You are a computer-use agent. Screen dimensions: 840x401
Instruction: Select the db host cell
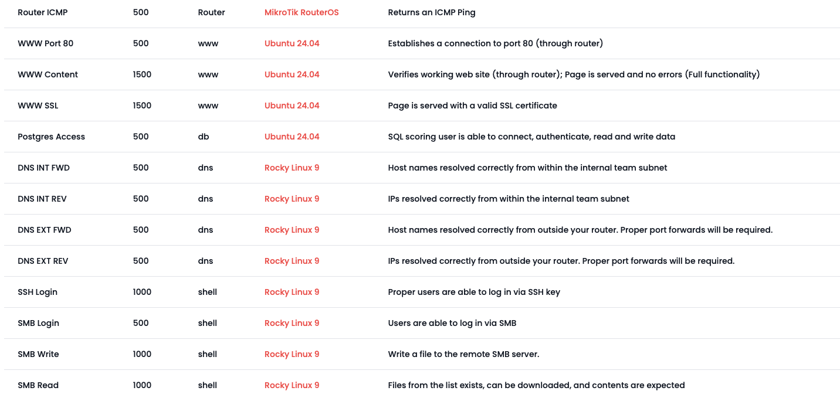[204, 137]
